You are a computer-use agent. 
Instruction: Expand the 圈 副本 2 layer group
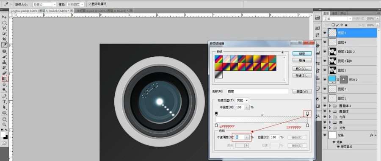tap(330, 106)
